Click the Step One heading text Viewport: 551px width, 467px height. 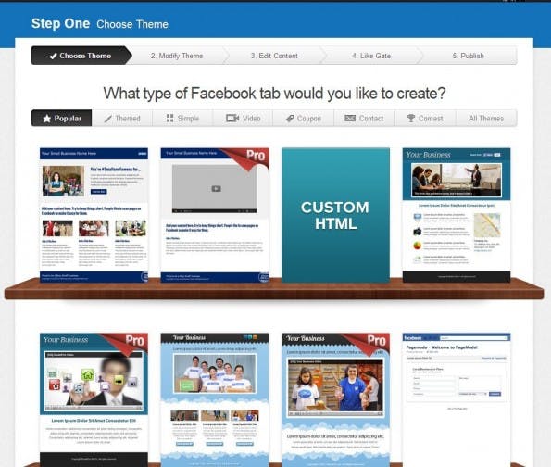[x=60, y=23]
